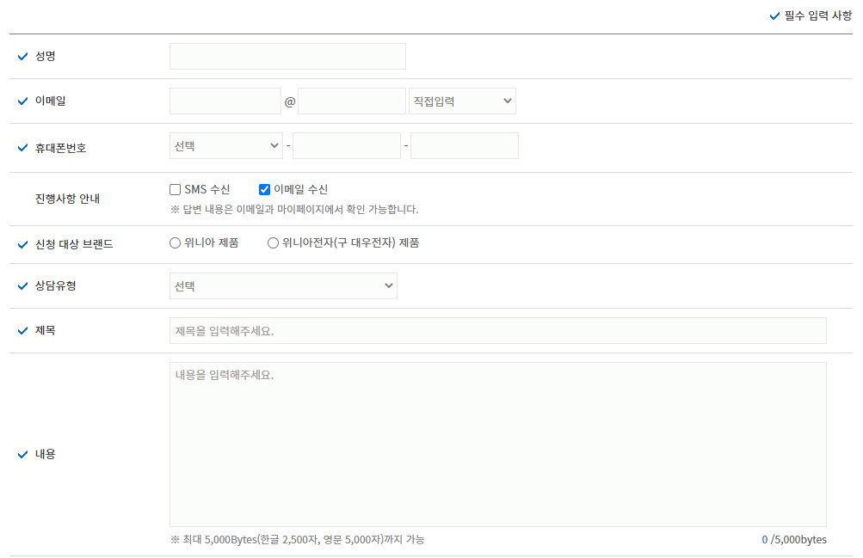Click the 성명 name input field

click(287, 56)
